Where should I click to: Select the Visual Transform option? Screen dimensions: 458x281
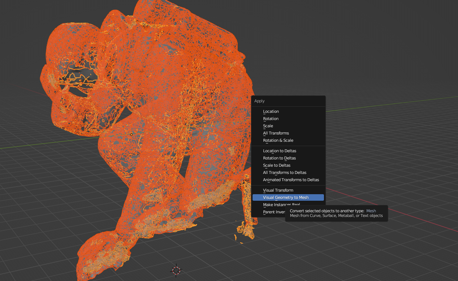(278, 190)
